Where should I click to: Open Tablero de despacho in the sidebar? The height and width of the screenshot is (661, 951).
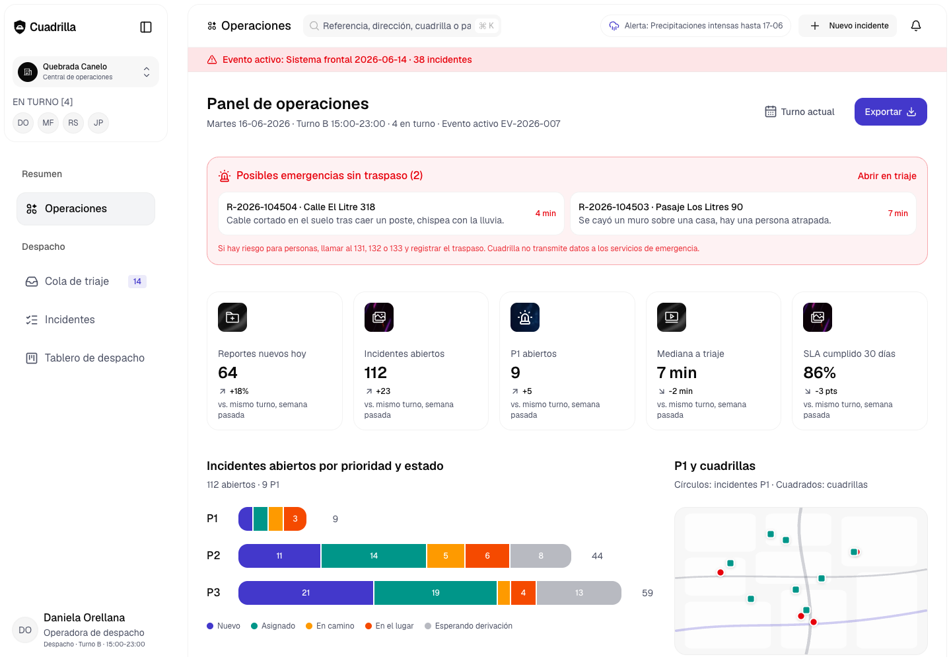pos(86,358)
